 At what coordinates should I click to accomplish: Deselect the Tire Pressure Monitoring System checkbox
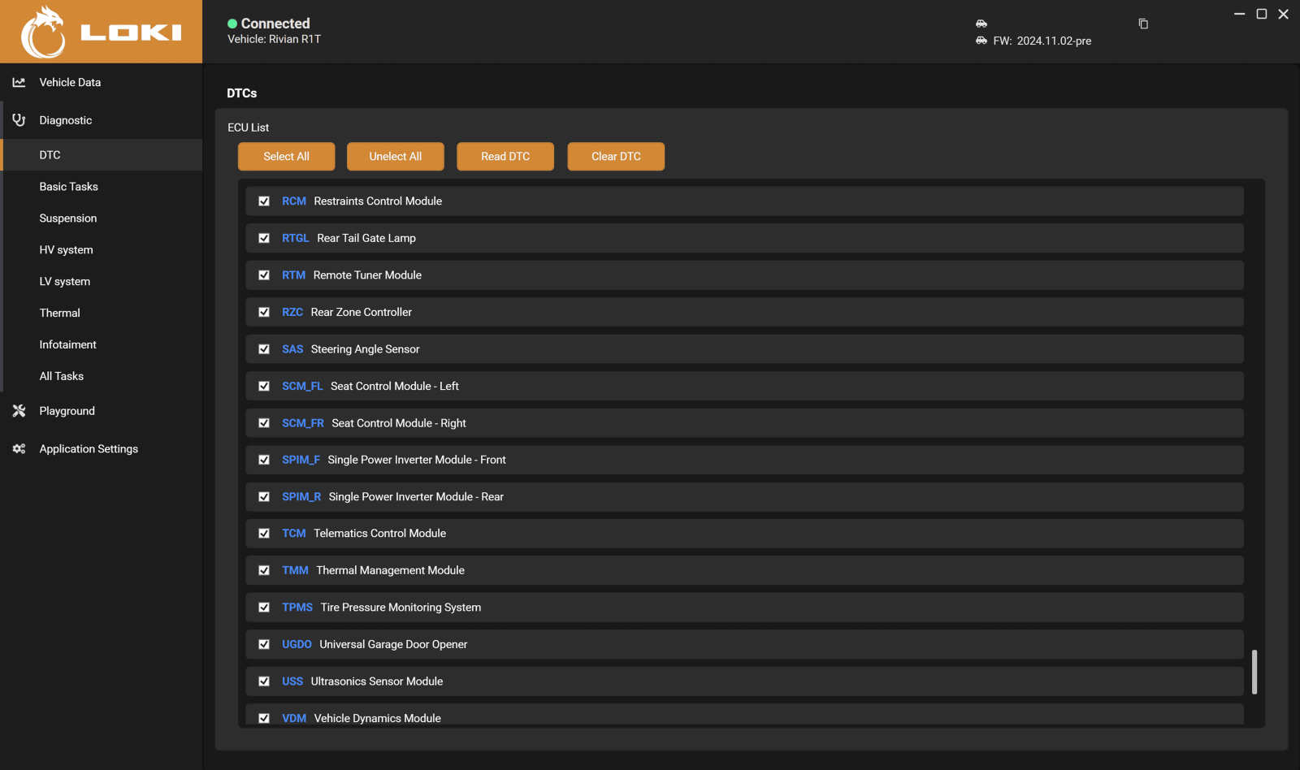point(264,608)
